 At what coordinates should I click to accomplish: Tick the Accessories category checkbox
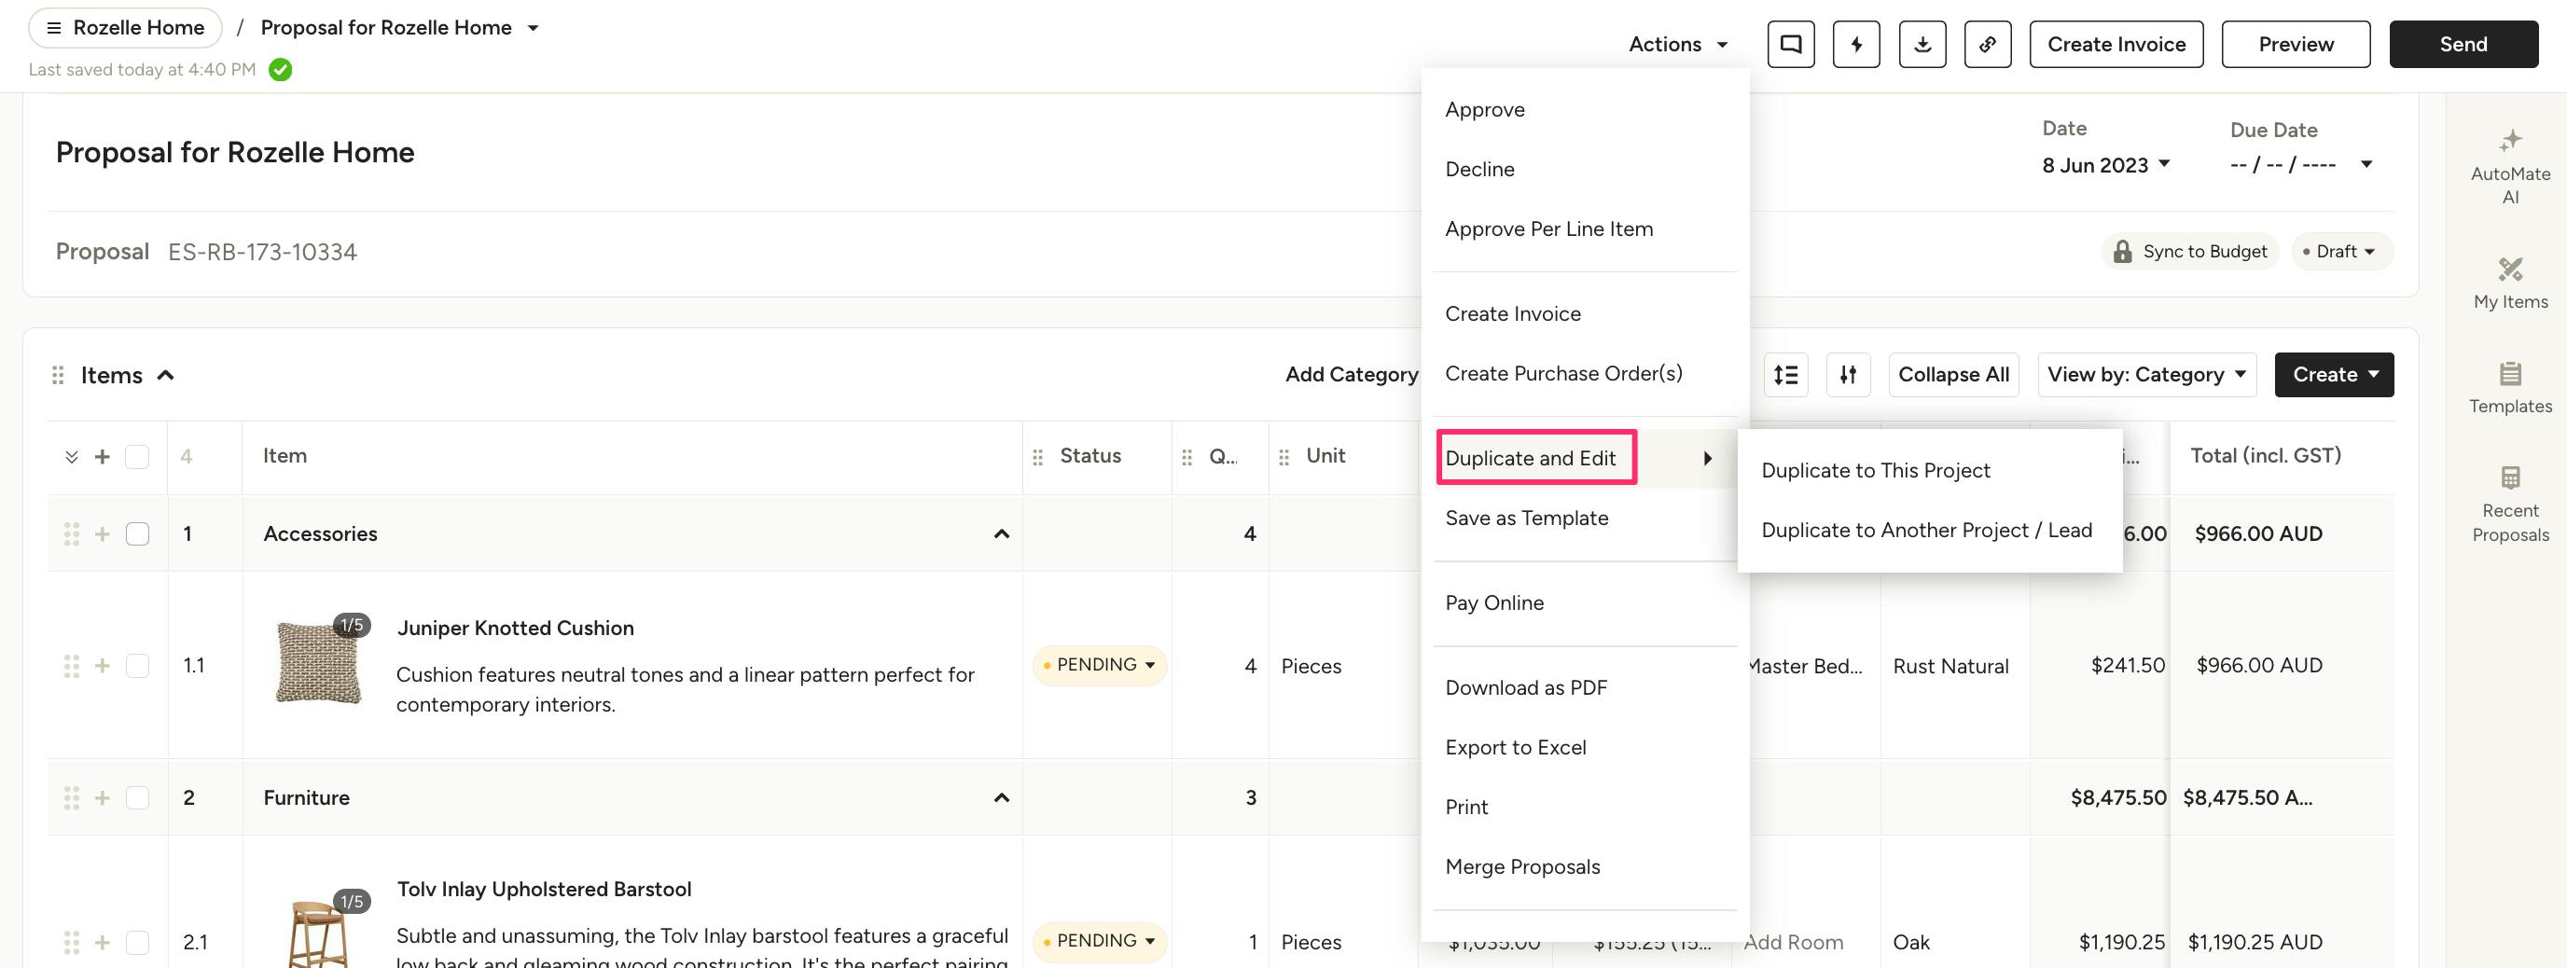pos(137,533)
